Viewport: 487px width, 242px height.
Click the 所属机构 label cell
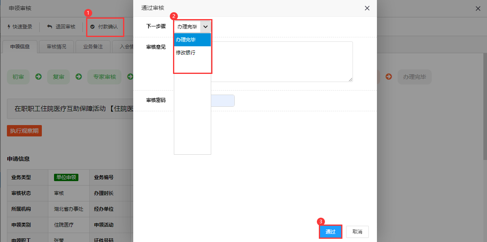click(x=28, y=209)
